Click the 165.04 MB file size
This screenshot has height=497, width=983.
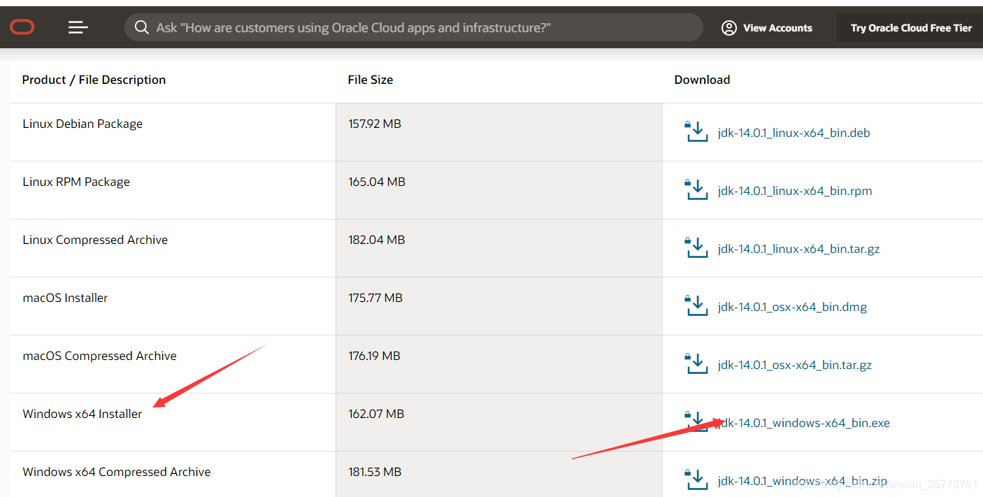coord(377,182)
